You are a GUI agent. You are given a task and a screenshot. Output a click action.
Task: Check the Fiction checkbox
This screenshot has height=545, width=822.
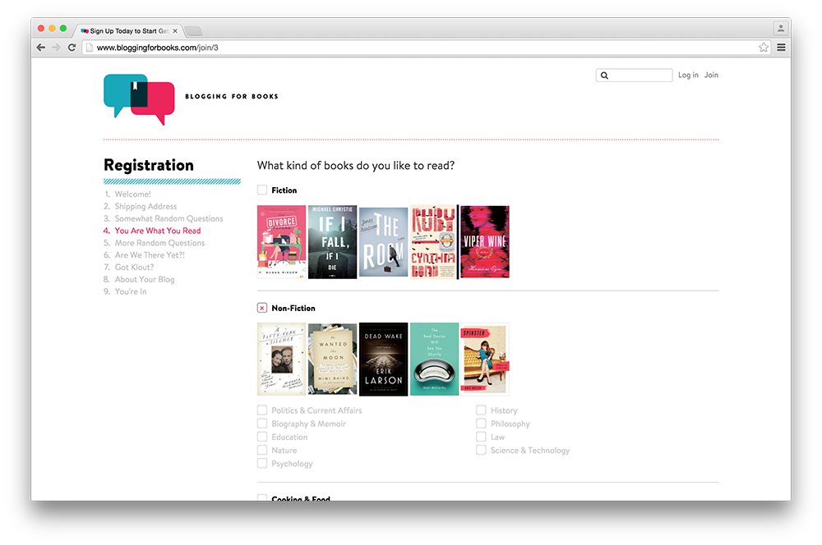262,190
